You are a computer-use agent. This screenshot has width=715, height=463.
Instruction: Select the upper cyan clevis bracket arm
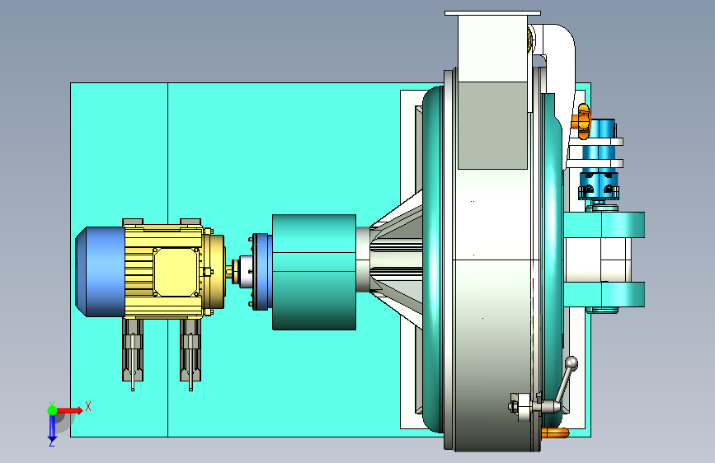pyautogui.click(x=604, y=225)
